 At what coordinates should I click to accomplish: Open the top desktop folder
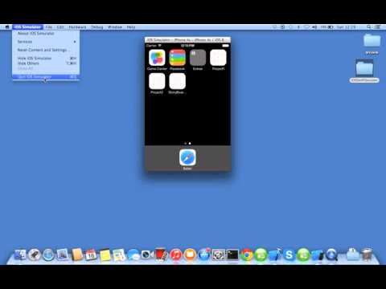click(x=372, y=41)
